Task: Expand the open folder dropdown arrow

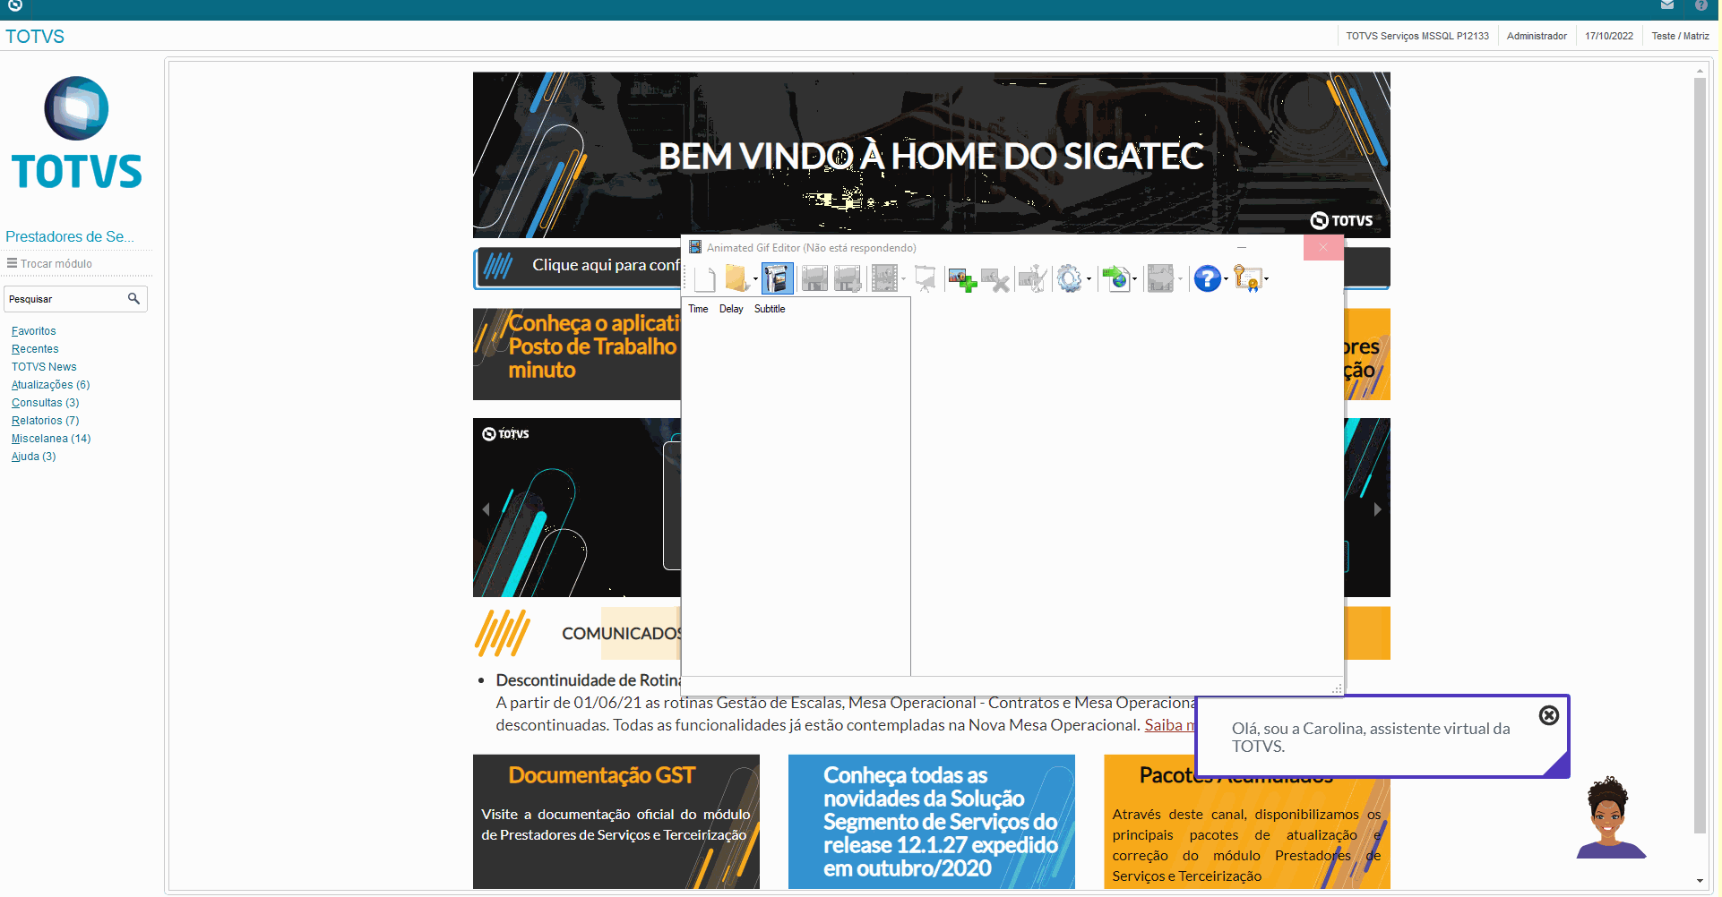Action: click(x=755, y=279)
